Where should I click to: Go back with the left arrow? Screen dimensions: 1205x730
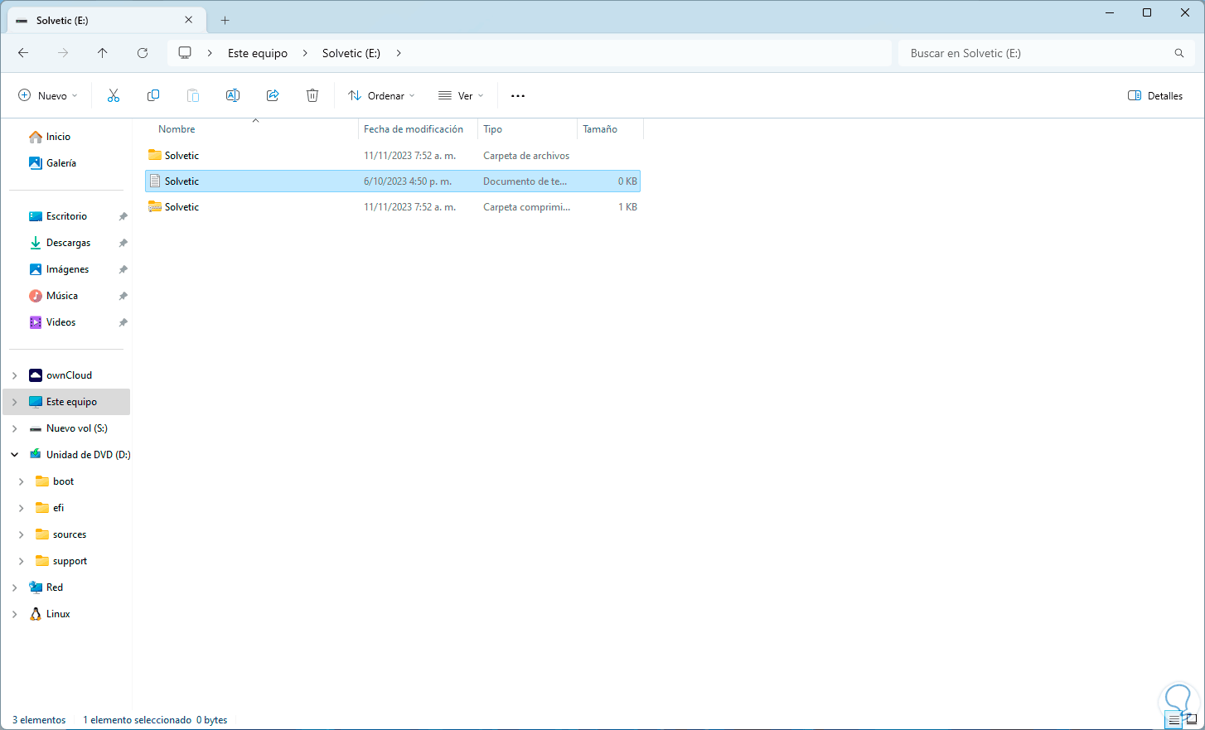(23, 53)
